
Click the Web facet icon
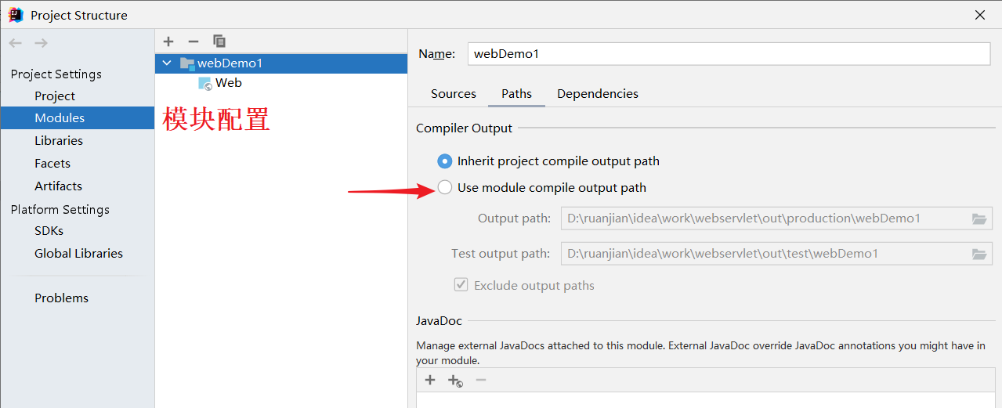tap(205, 83)
